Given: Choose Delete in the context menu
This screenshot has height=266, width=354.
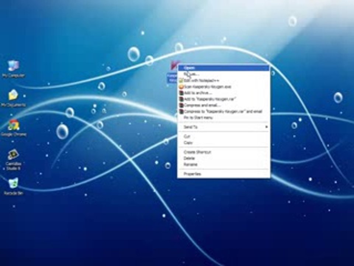Looking at the screenshot, I should pyautogui.click(x=224, y=158).
